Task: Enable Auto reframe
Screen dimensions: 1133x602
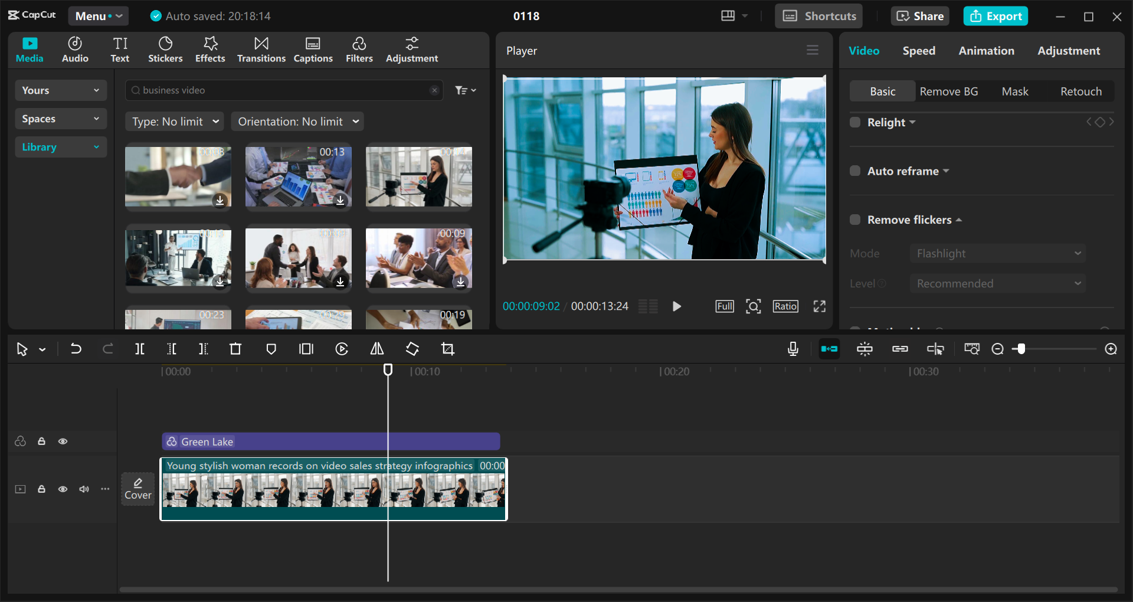Action: click(x=855, y=171)
